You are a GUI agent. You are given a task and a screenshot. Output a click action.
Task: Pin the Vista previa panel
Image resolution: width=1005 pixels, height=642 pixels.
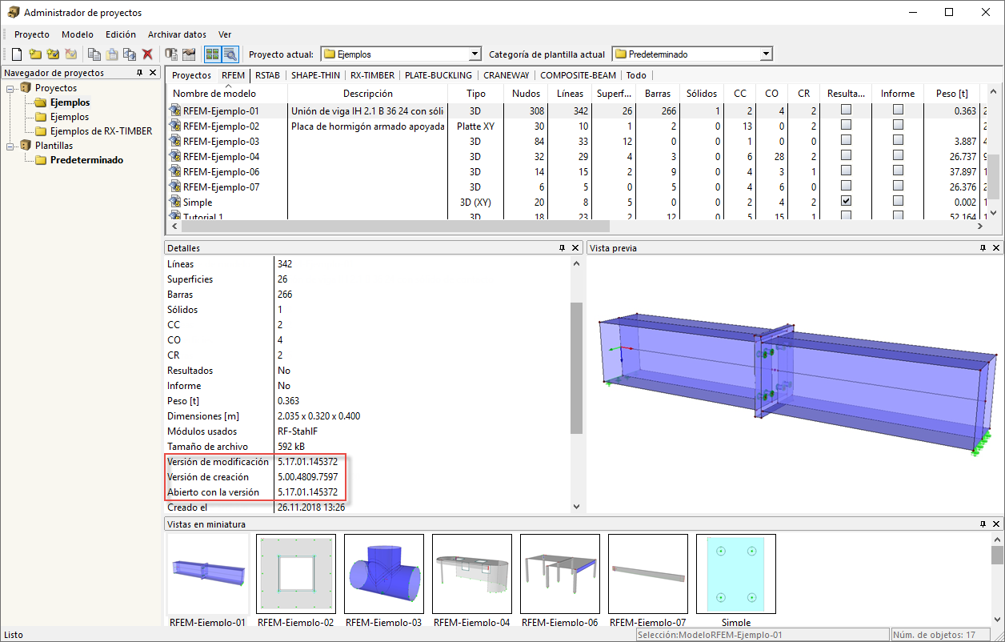(983, 248)
